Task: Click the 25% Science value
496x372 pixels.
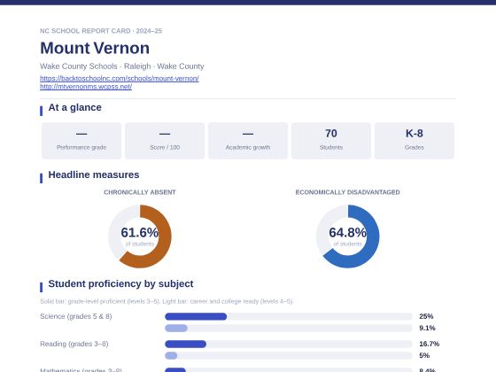Action: point(426,316)
